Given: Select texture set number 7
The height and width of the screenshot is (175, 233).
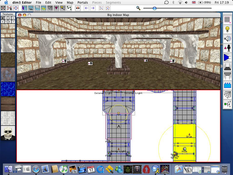Looking at the screenshot, I should tap(13, 22).
